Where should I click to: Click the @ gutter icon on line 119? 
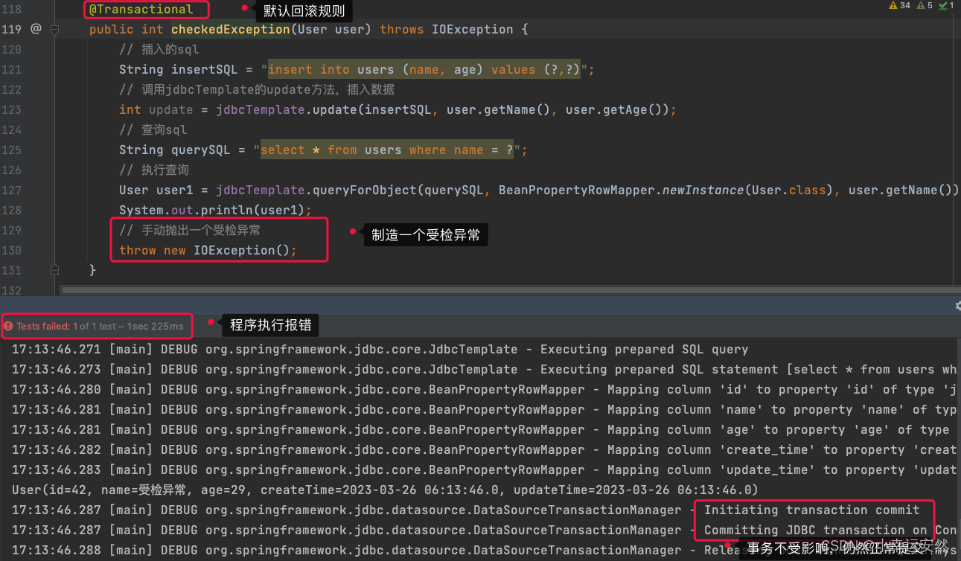(x=36, y=29)
